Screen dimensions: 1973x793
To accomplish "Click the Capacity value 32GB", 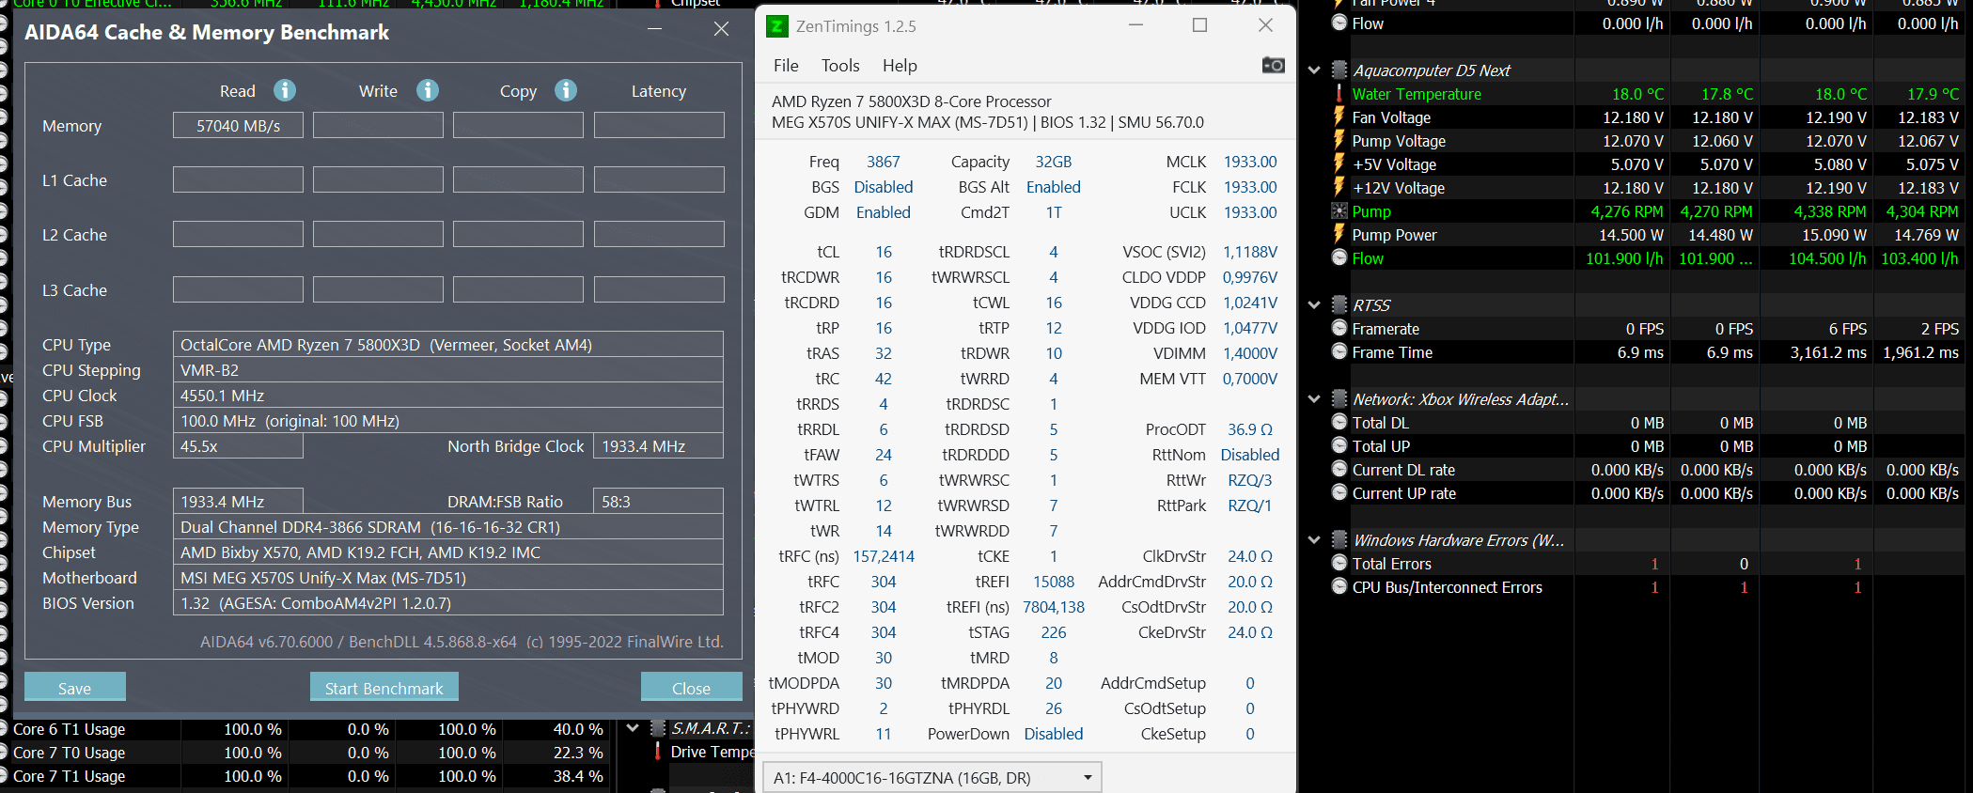I will click(x=1054, y=162).
